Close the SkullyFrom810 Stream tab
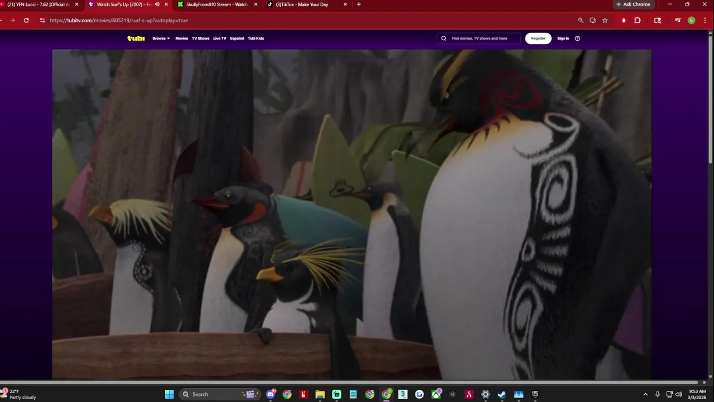Screen dimensions: 714x402 click(255, 4)
